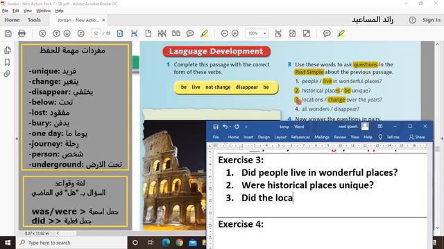Open Mail app from the taskbar

(x=193, y=243)
